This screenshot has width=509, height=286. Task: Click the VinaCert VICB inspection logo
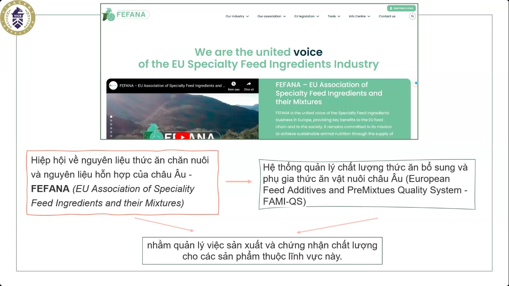[x=18, y=18]
